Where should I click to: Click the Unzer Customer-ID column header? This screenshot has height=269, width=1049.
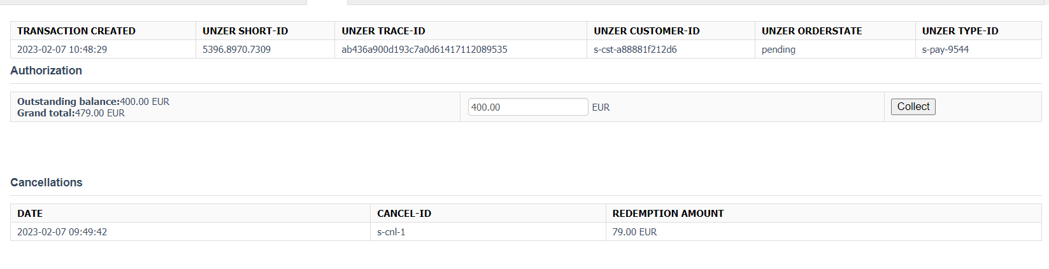[646, 31]
